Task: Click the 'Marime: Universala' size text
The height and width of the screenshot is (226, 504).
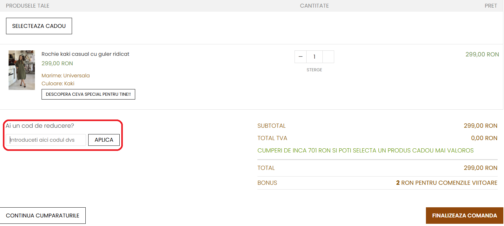Action: click(x=66, y=75)
